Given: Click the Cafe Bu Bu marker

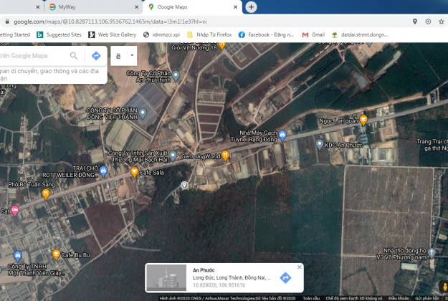Looking at the screenshot, I should 57,254.
